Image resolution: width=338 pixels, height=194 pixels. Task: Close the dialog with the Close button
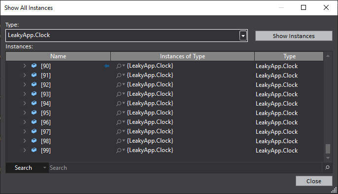(x=314, y=181)
